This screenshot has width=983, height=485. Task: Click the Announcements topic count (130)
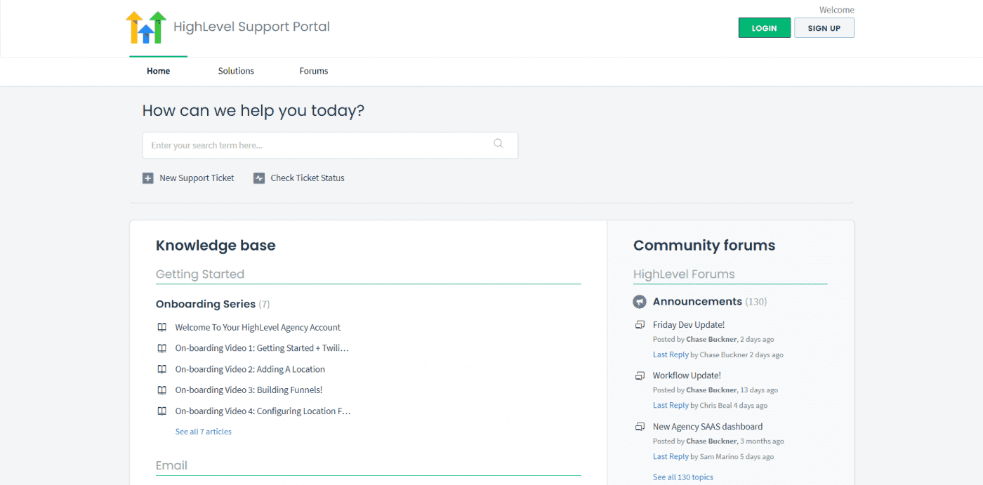pos(756,302)
